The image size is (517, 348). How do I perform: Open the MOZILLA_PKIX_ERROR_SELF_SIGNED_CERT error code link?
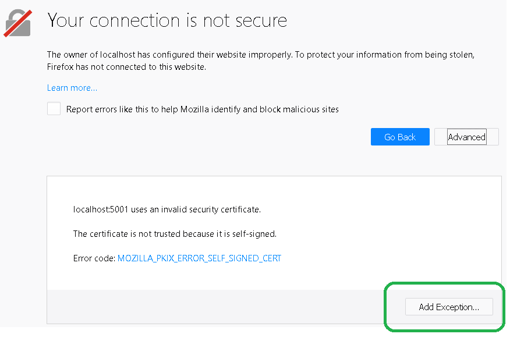click(199, 258)
